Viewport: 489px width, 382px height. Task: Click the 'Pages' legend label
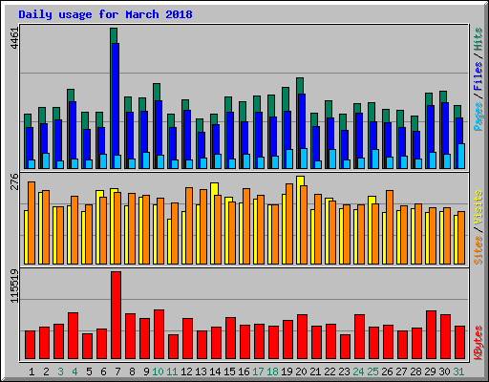coord(478,117)
